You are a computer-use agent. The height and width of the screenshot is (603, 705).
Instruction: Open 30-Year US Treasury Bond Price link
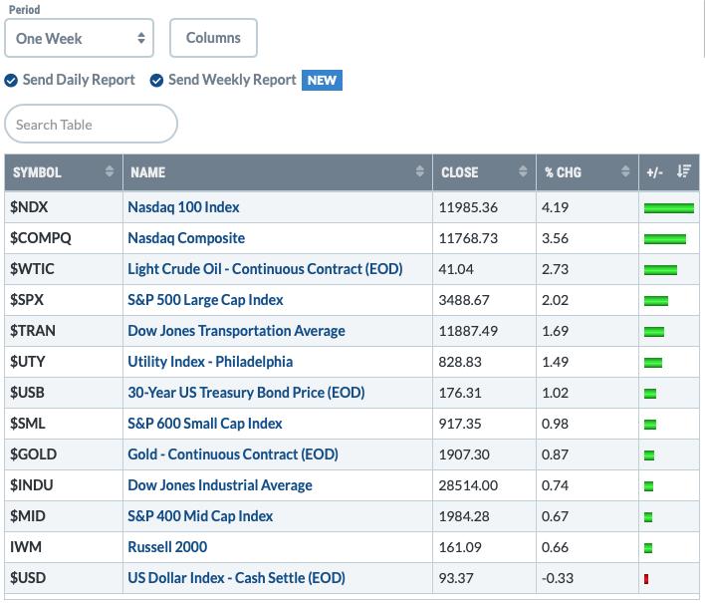(246, 393)
